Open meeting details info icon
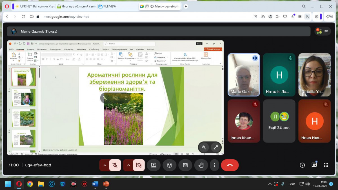Viewport: 338px width, 190px height. point(302,165)
